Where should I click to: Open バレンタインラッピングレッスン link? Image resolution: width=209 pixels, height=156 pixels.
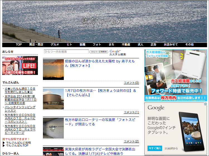click(x=20, y=109)
